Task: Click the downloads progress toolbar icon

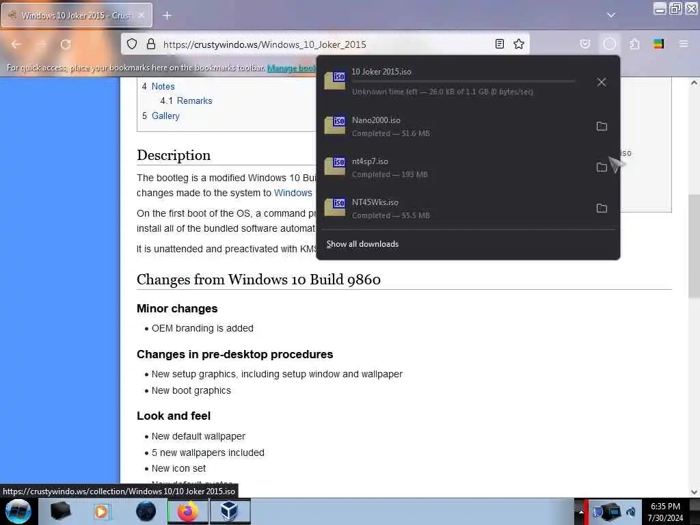Action: (609, 44)
